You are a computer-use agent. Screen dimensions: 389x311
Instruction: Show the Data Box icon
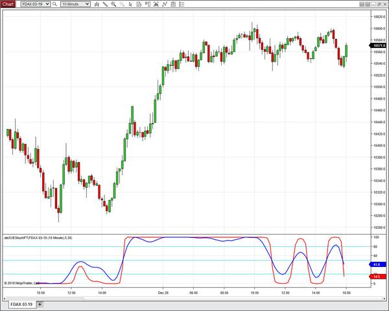pyautogui.click(x=139, y=5)
